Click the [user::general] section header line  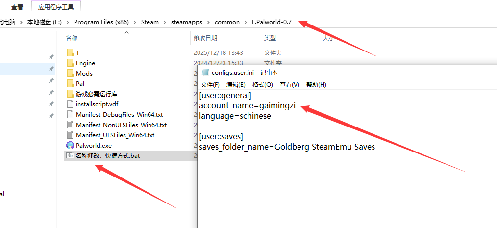click(225, 95)
